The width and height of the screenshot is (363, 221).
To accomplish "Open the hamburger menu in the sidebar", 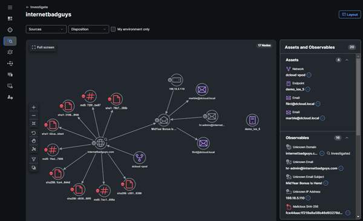I will tap(10, 7).
